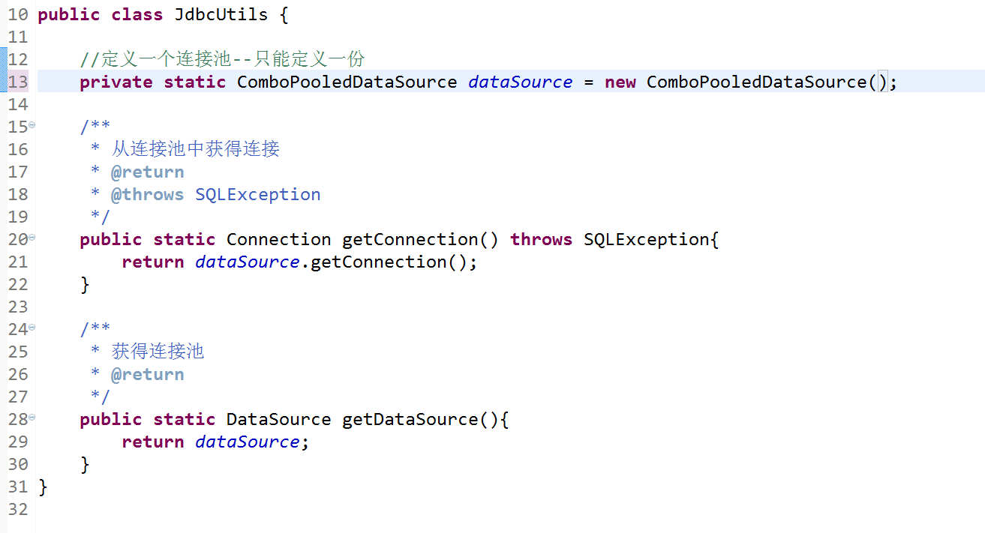Click line number 10 in the gutter
985x533 pixels.
point(18,14)
